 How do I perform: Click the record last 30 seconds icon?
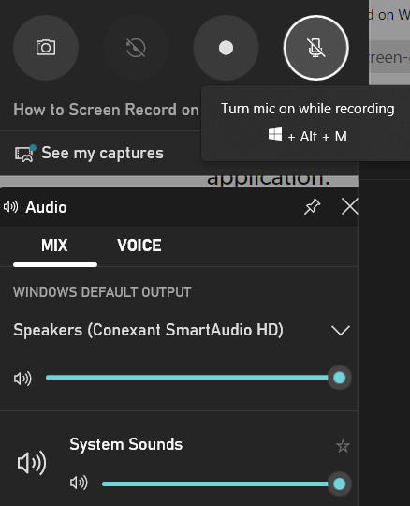[136, 48]
